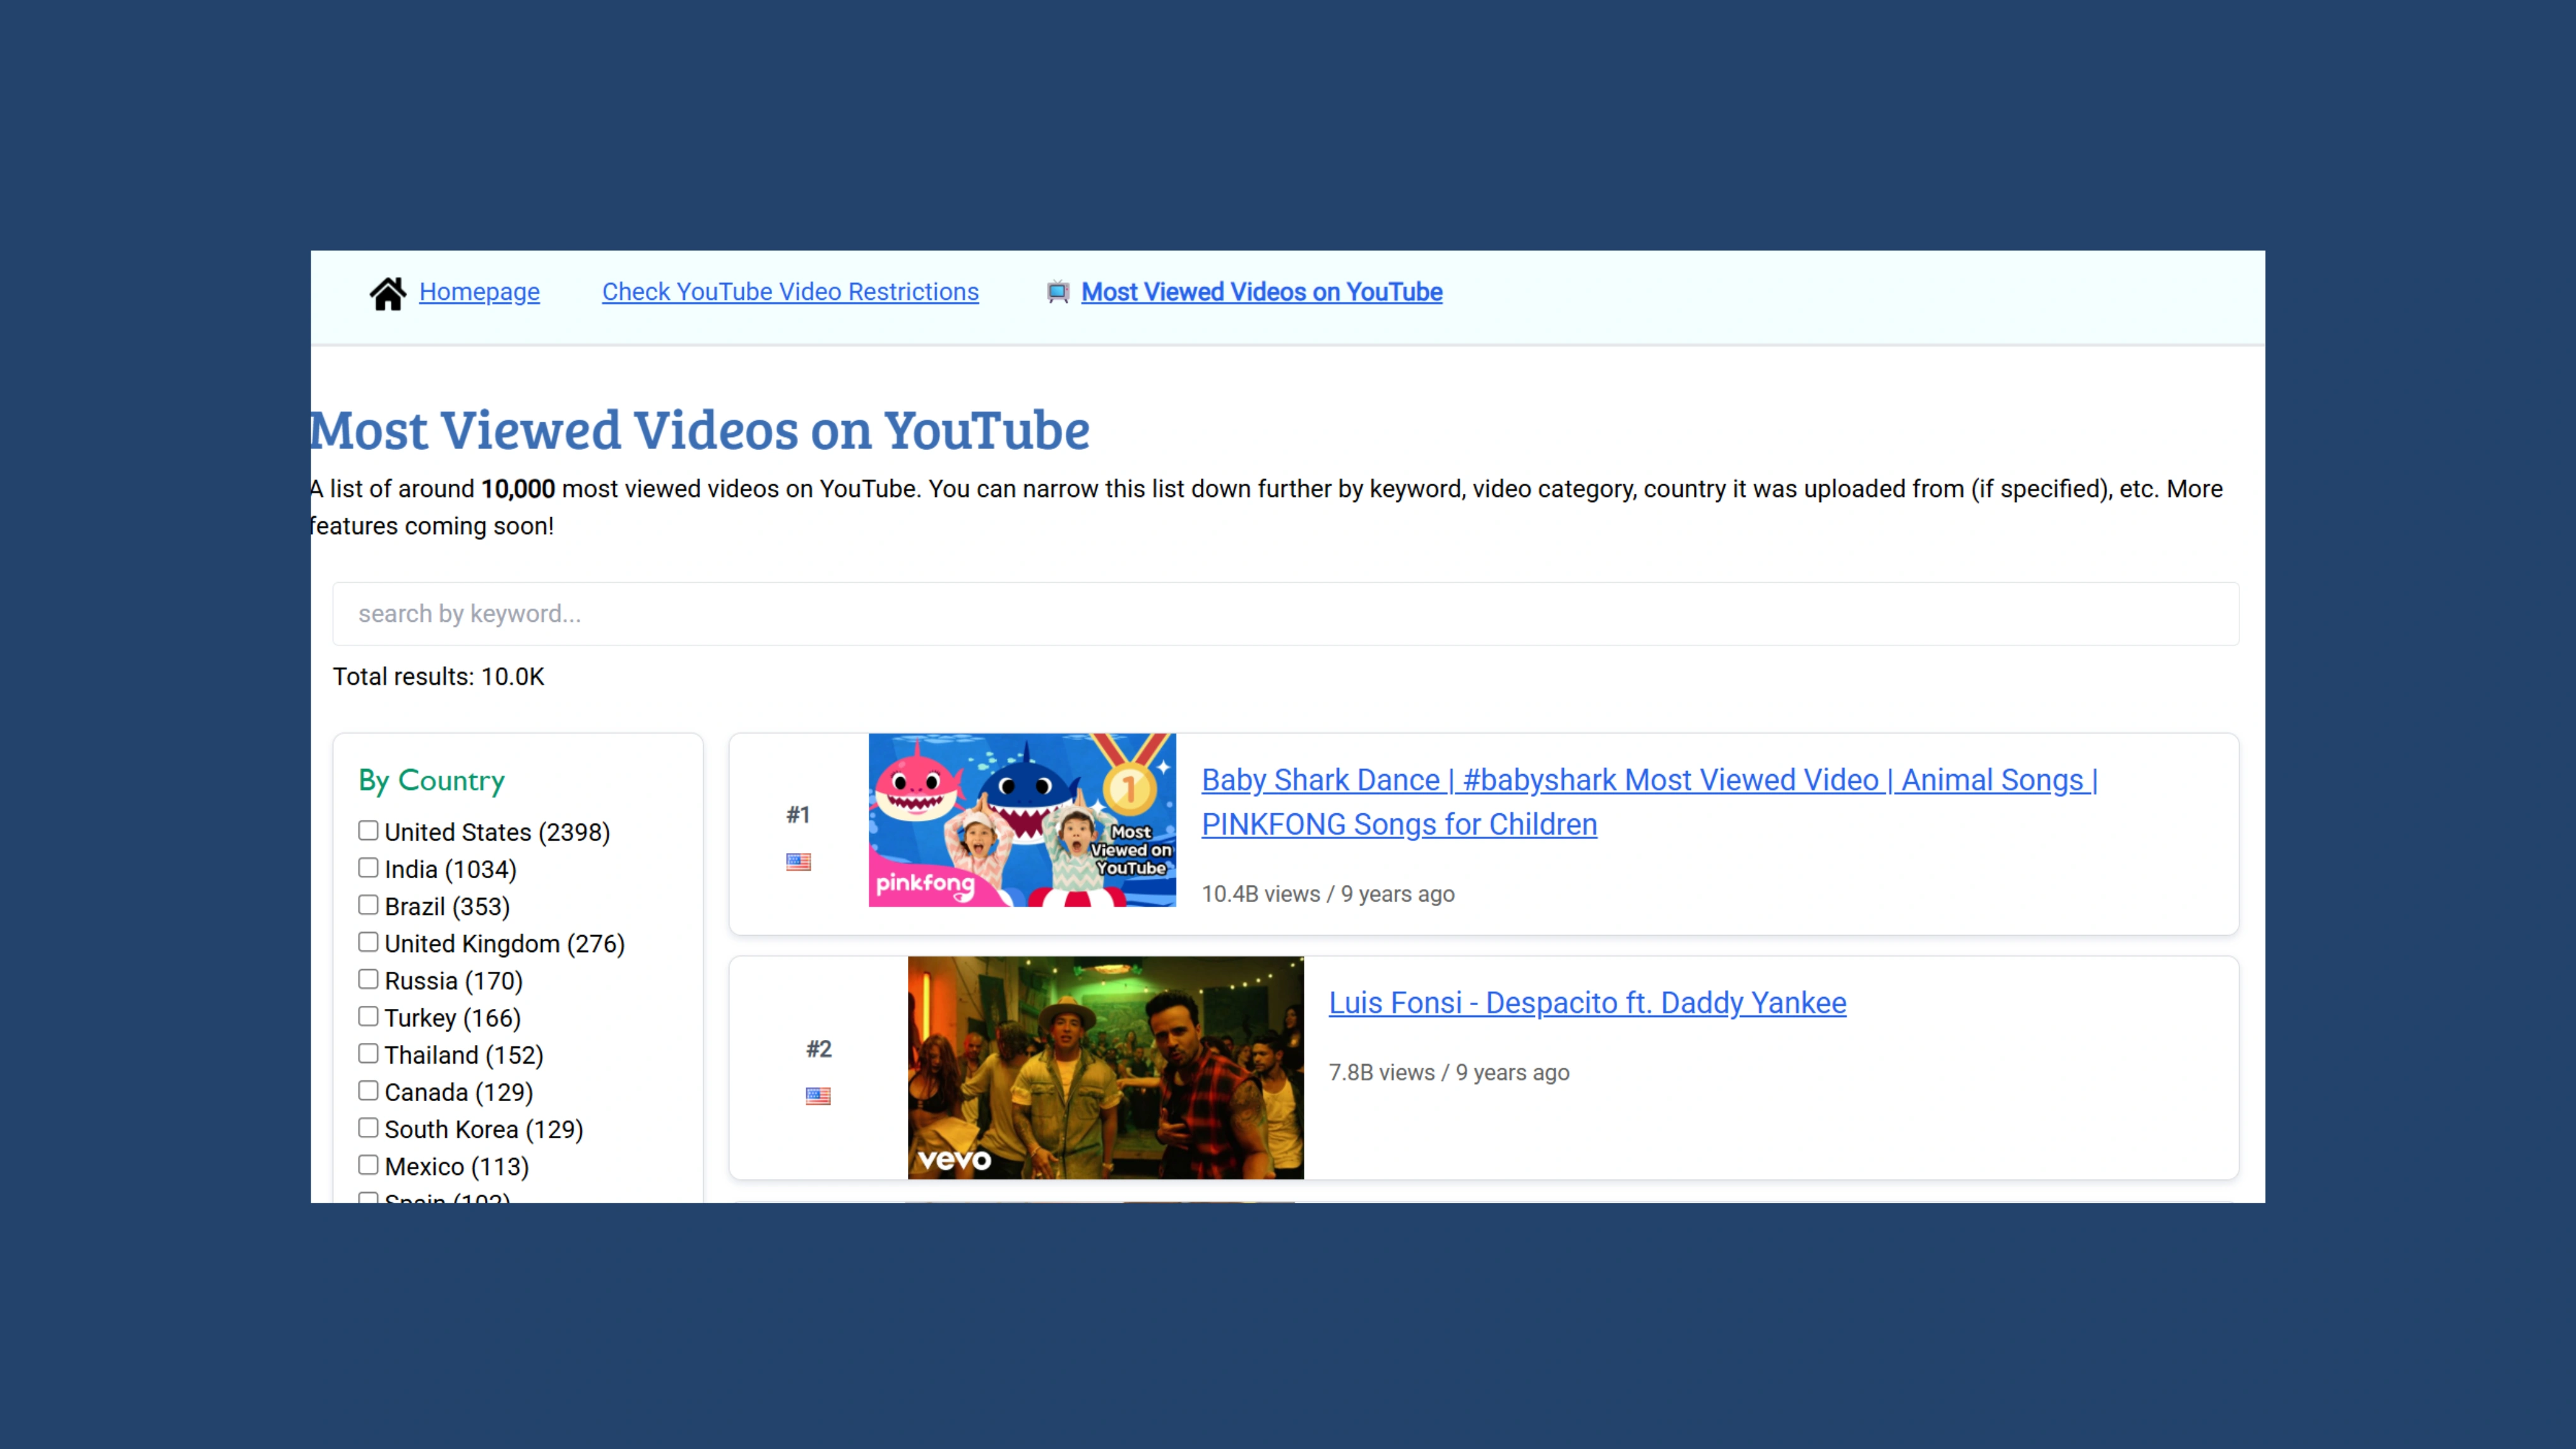Screen dimensions: 2576x1449
Task: Toggle the Mexico (113) checkbox
Action: (x=368, y=1165)
